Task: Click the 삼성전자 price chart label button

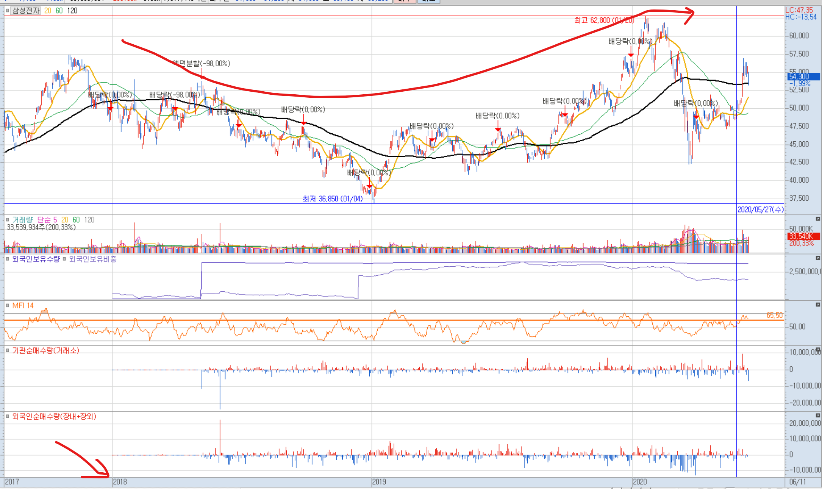Action: click(x=26, y=11)
